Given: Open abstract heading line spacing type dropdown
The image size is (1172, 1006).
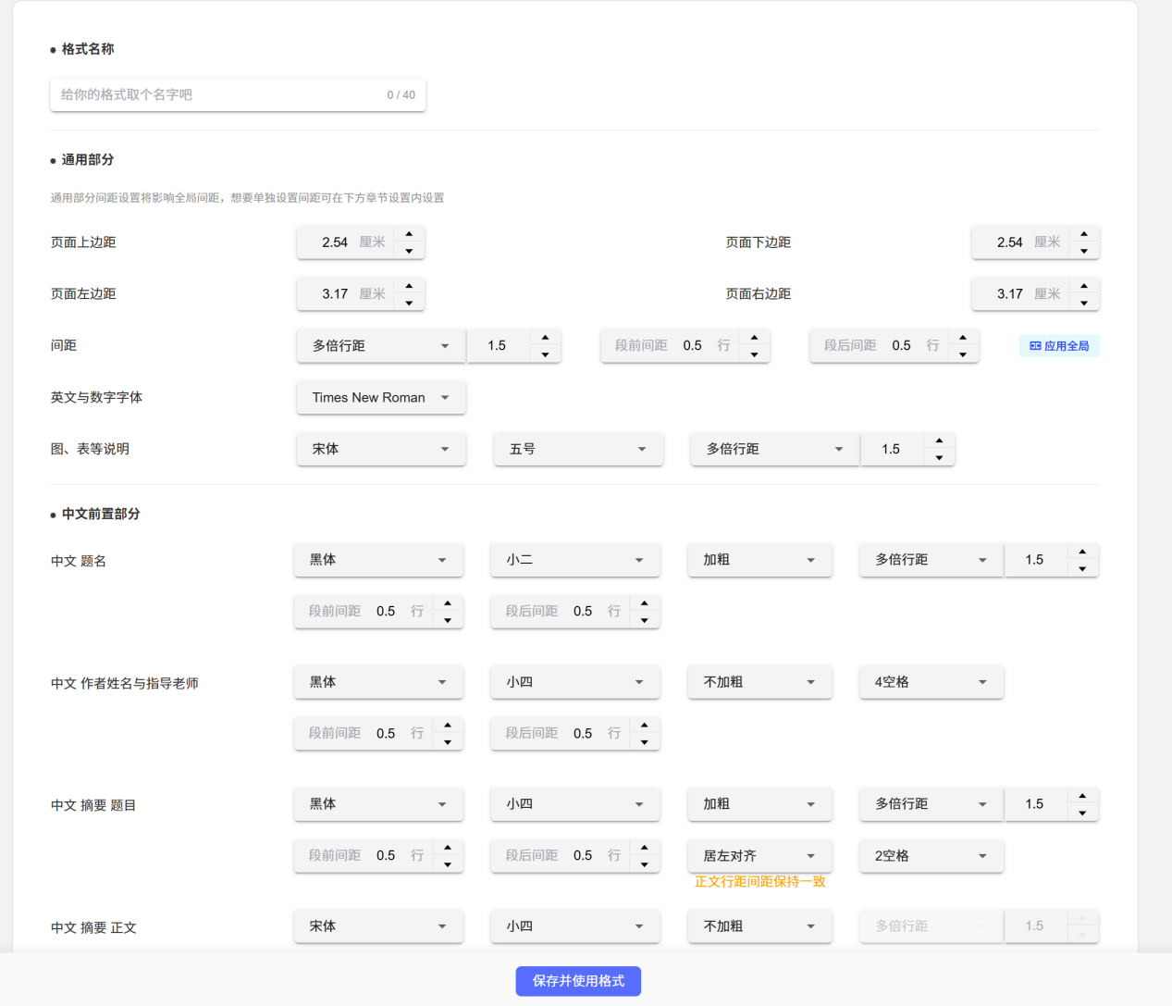Looking at the screenshot, I should [931, 804].
